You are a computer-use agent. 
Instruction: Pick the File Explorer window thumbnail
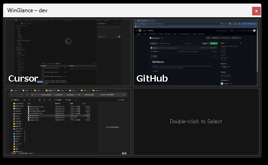pos(68,121)
